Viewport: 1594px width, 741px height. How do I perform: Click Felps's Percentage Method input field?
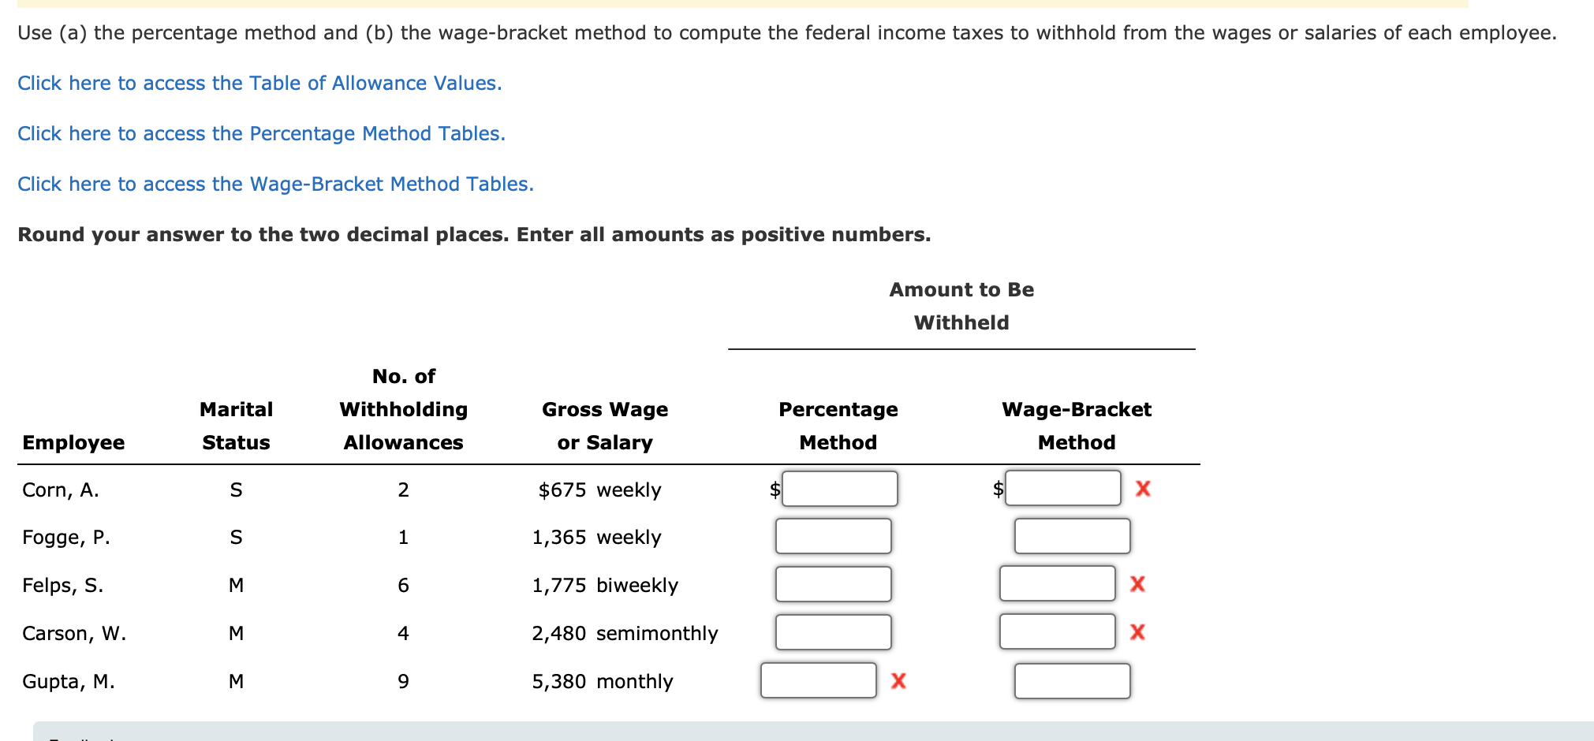click(x=834, y=584)
